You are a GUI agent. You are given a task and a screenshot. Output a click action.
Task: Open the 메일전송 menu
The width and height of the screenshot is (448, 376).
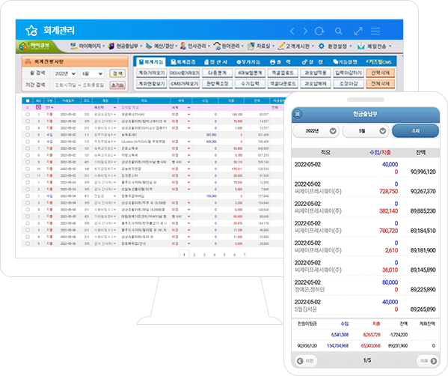coord(374,46)
